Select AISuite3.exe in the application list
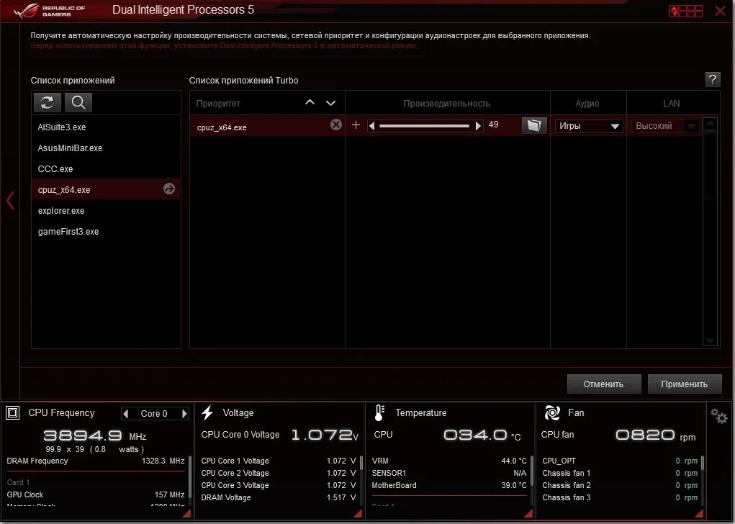735x524 pixels. point(106,127)
